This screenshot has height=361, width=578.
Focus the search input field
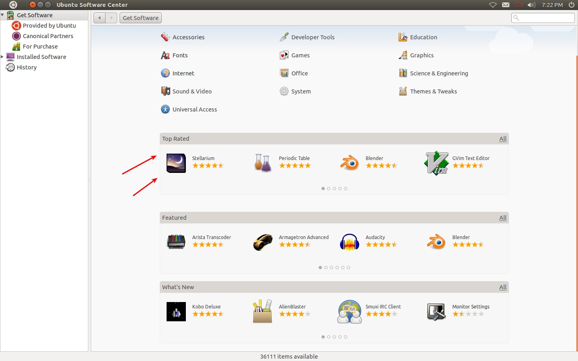(x=543, y=18)
